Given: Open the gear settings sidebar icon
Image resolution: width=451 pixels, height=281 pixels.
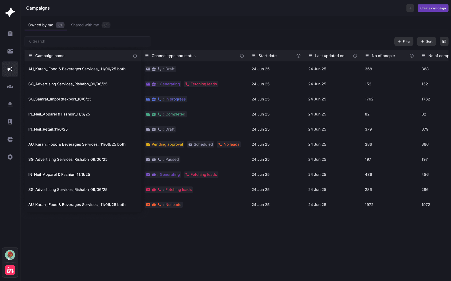Looking at the screenshot, I should [10, 157].
